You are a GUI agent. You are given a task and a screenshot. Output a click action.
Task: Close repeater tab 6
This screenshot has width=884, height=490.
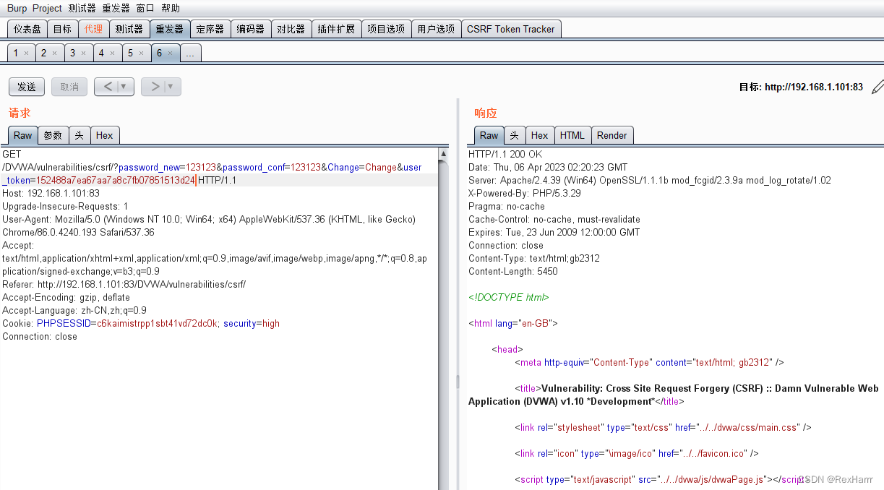click(x=170, y=53)
